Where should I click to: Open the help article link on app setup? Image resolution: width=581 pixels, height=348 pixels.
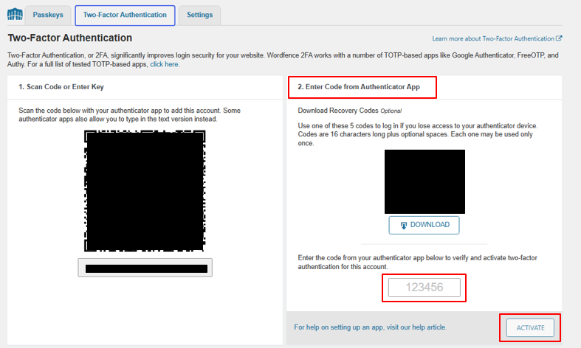click(x=370, y=327)
